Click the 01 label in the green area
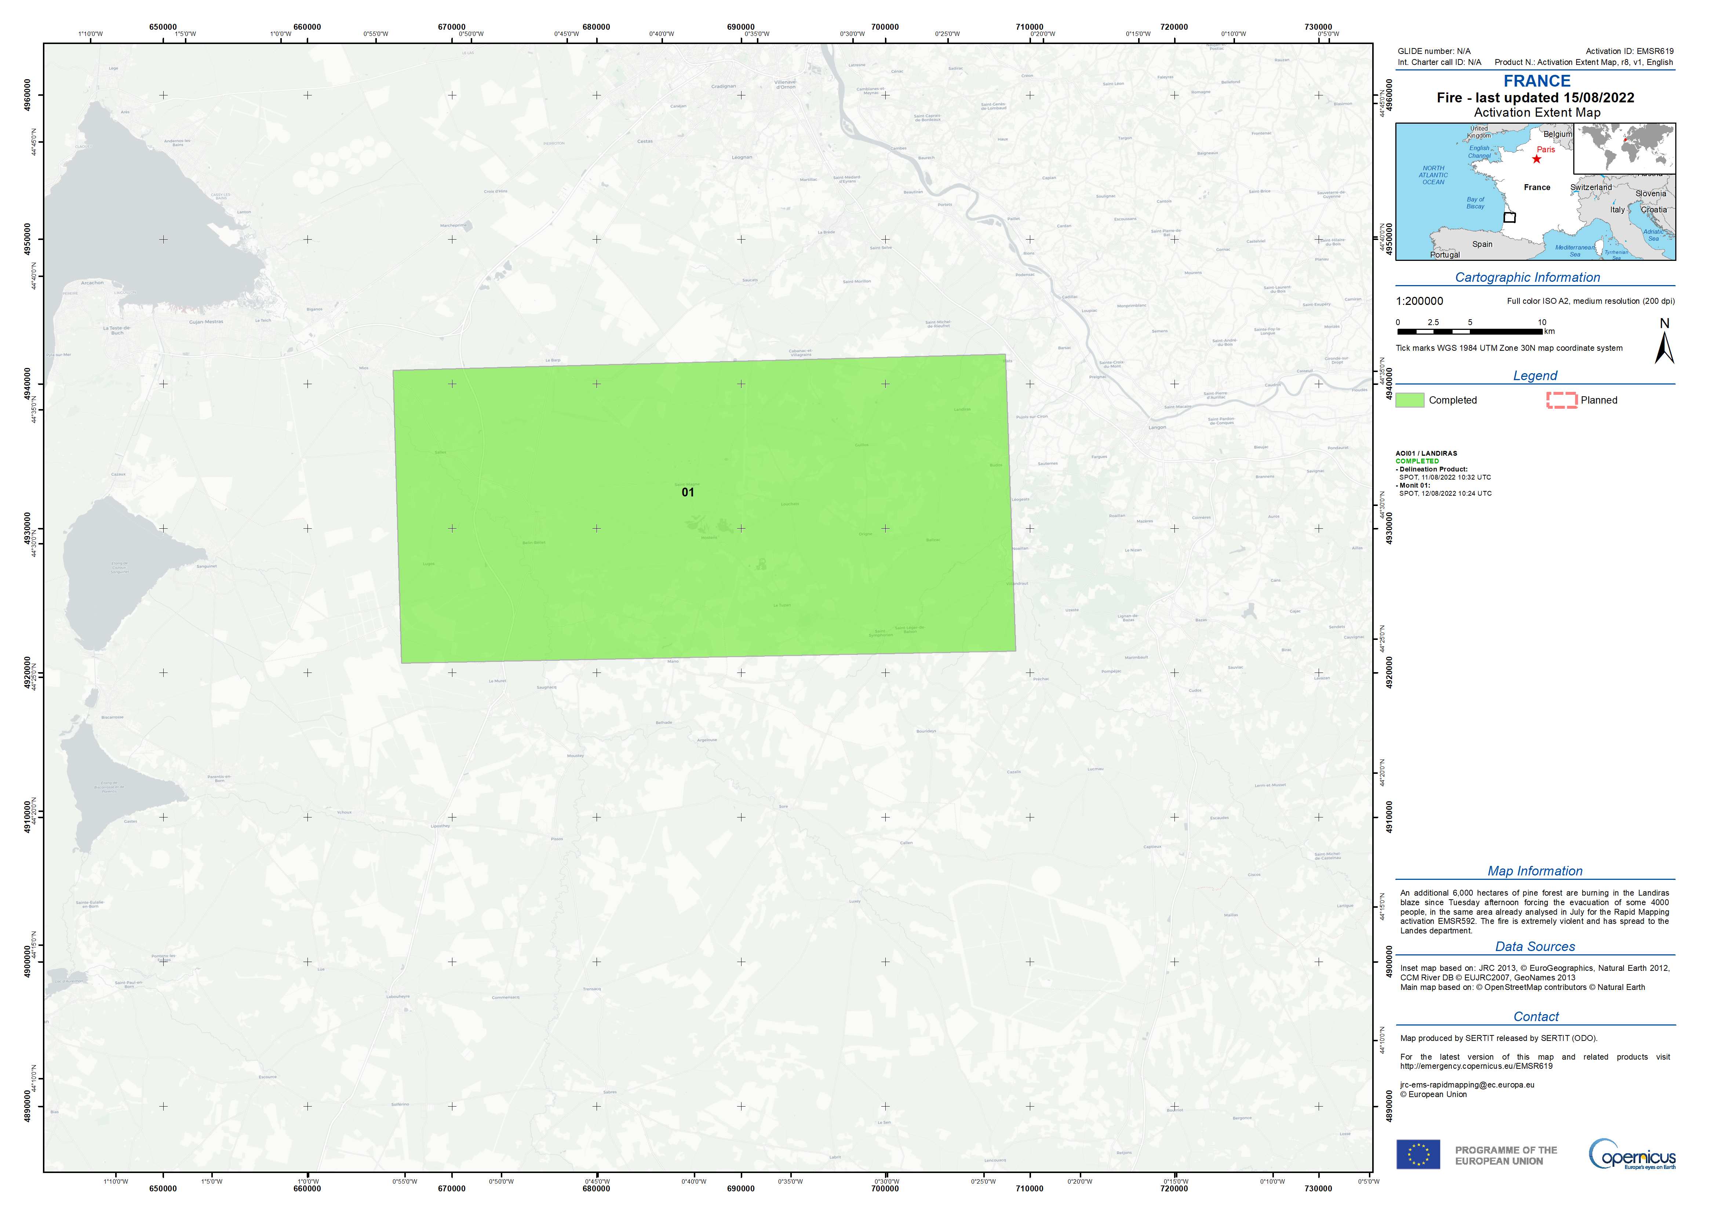 coord(688,492)
